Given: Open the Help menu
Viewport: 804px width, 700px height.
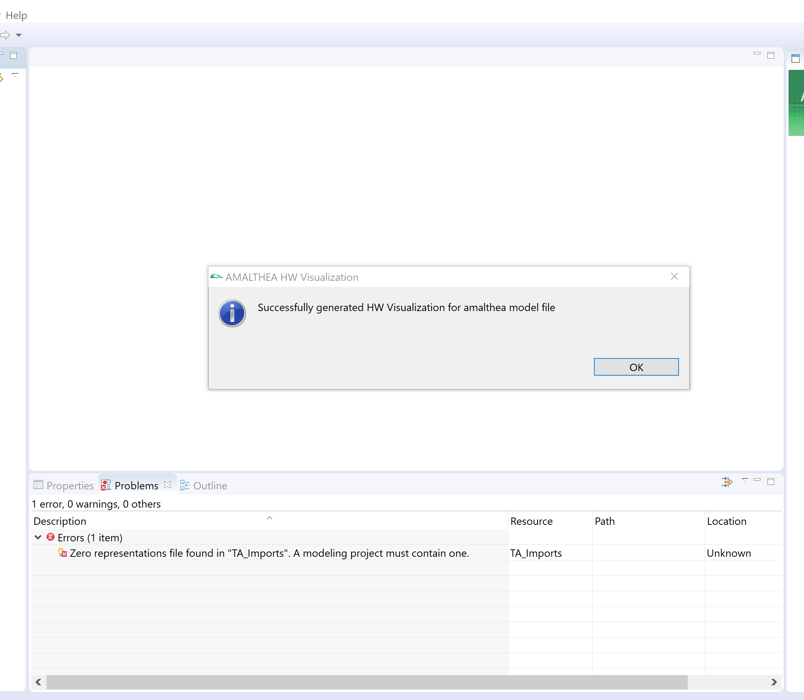Looking at the screenshot, I should pyautogui.click(x=16, y=15).
